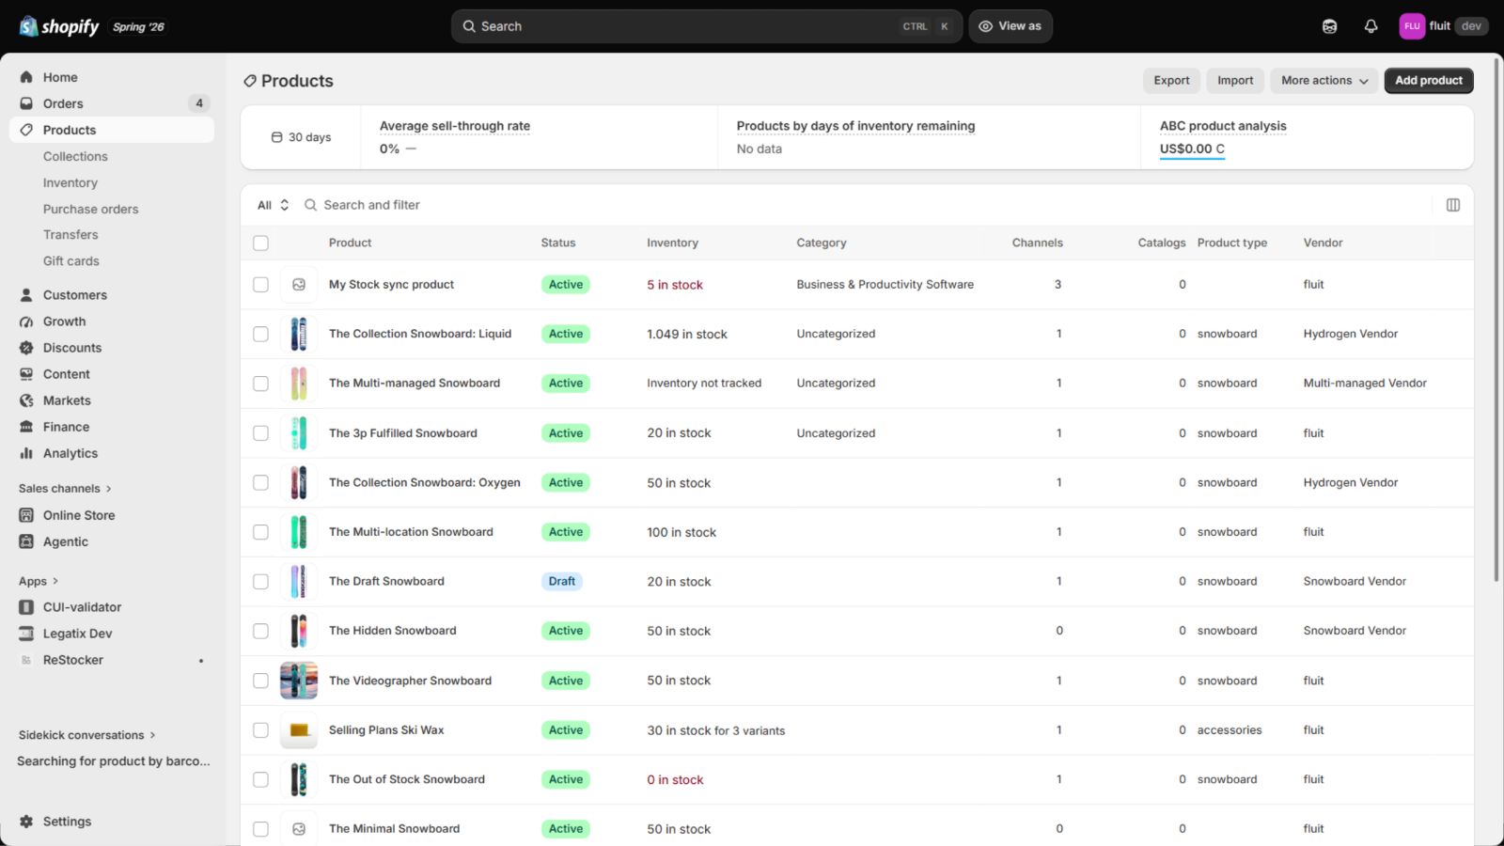This screenshot has width=1504, height=846.
Task: Open the Videographer Snowboard thumbnail
Action: 299,681
